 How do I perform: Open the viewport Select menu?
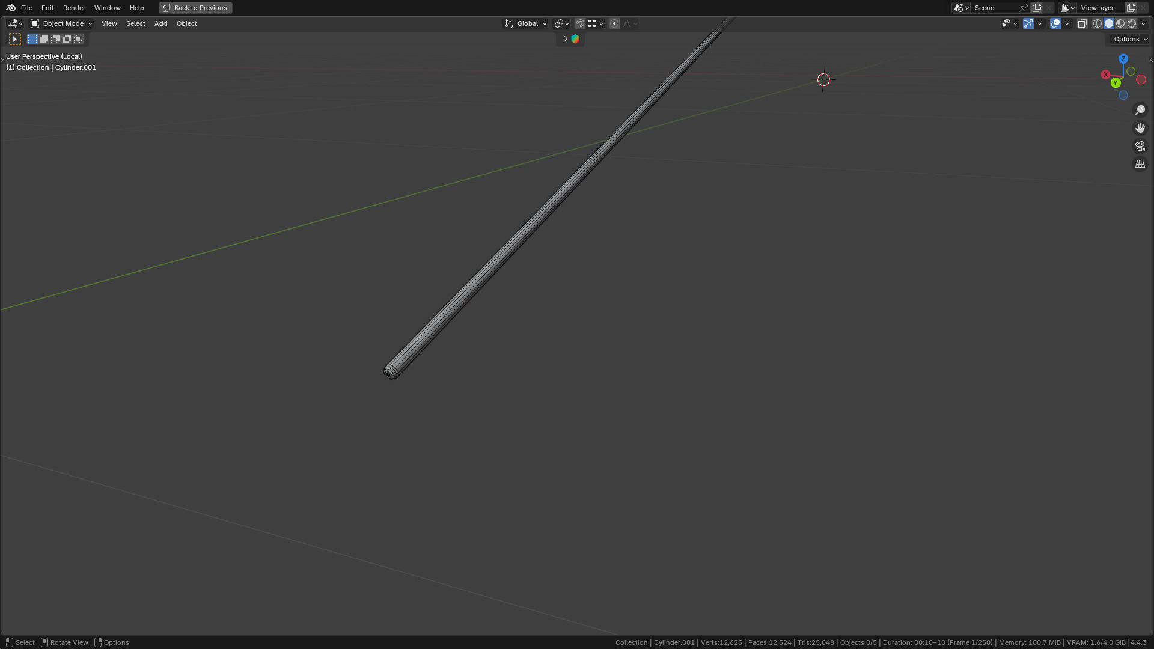(x=135, y=23)
